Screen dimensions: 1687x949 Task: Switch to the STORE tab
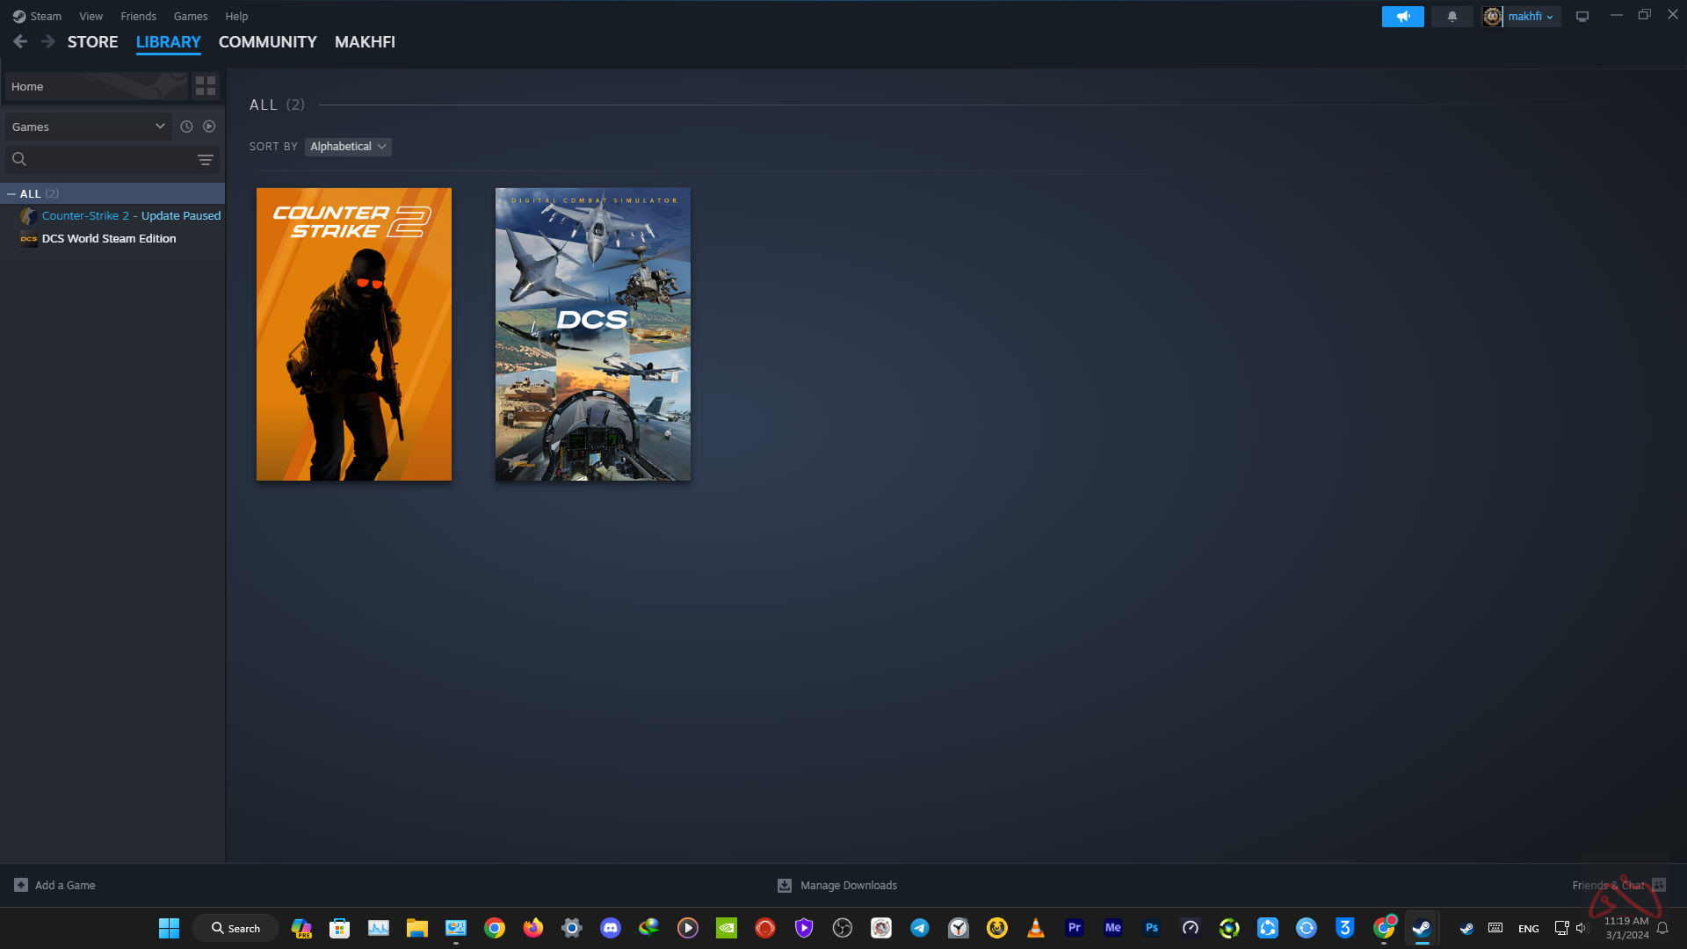tap(92, 42)
